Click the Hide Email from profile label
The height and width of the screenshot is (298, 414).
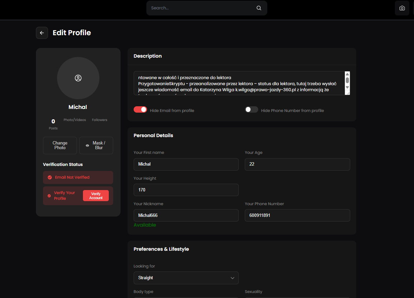[x=172, y=111]
